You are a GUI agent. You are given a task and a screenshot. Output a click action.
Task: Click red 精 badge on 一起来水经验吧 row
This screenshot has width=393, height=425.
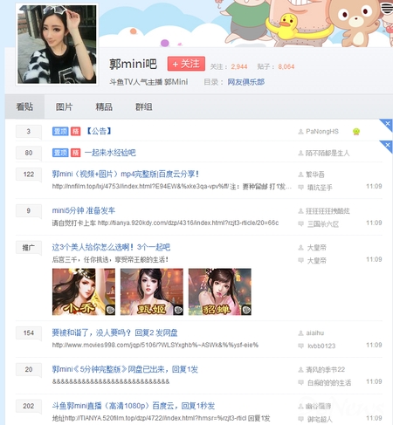(75, 153)
